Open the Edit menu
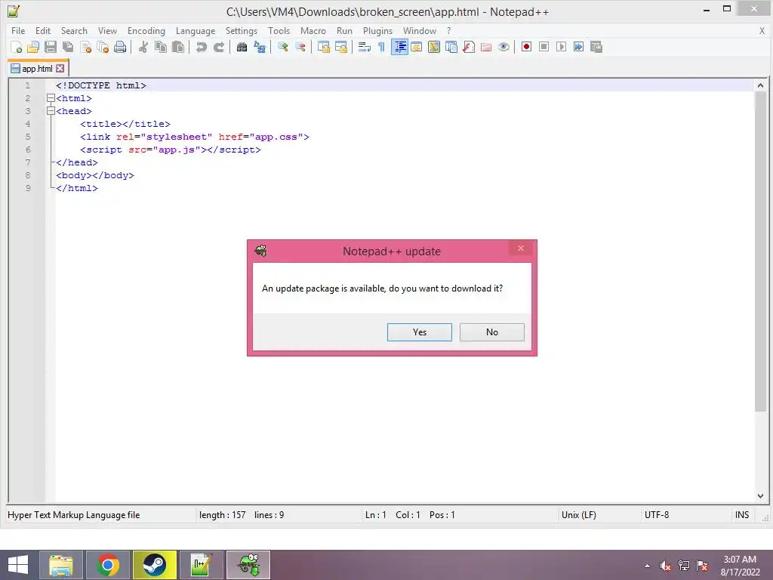Viewport: 773px width, 580px height. pyautogui.click(x=43, y=30)
